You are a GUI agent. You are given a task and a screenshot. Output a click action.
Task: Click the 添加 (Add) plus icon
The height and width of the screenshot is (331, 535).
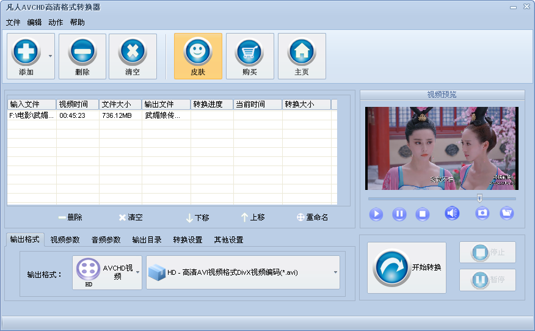click(x=26, y=52)
